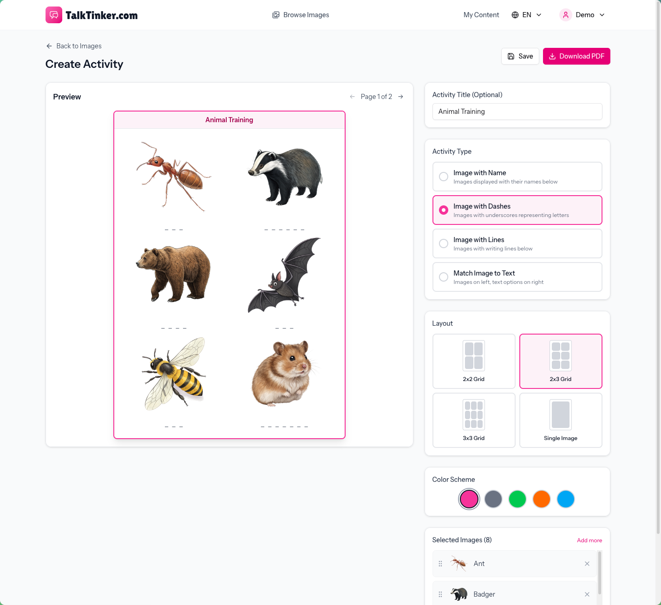The width and height of the screenshot is (661, 605).
Task: Open Browse Images in the top navigation
Action: (x=301, y=15)
